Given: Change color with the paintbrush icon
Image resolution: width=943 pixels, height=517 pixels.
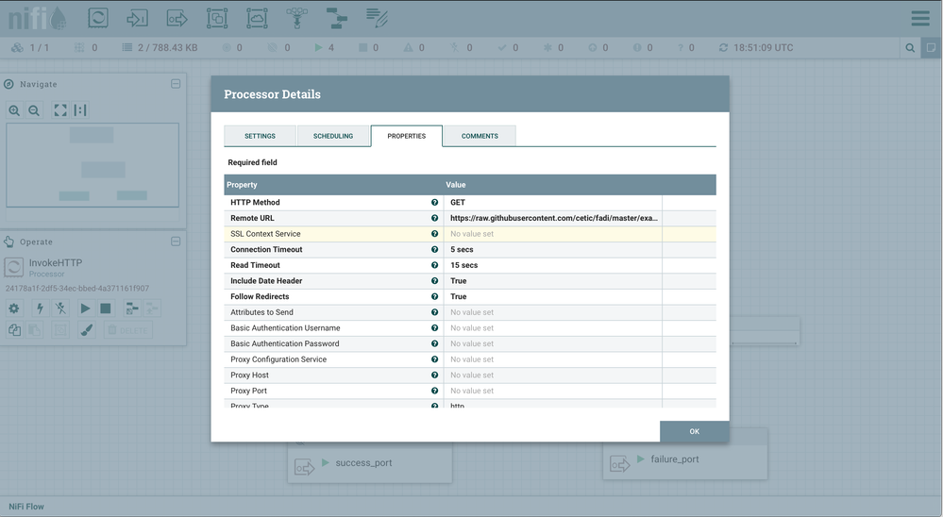Looking at the screenshot, I should pyautogui.click(x=87, y=330).
